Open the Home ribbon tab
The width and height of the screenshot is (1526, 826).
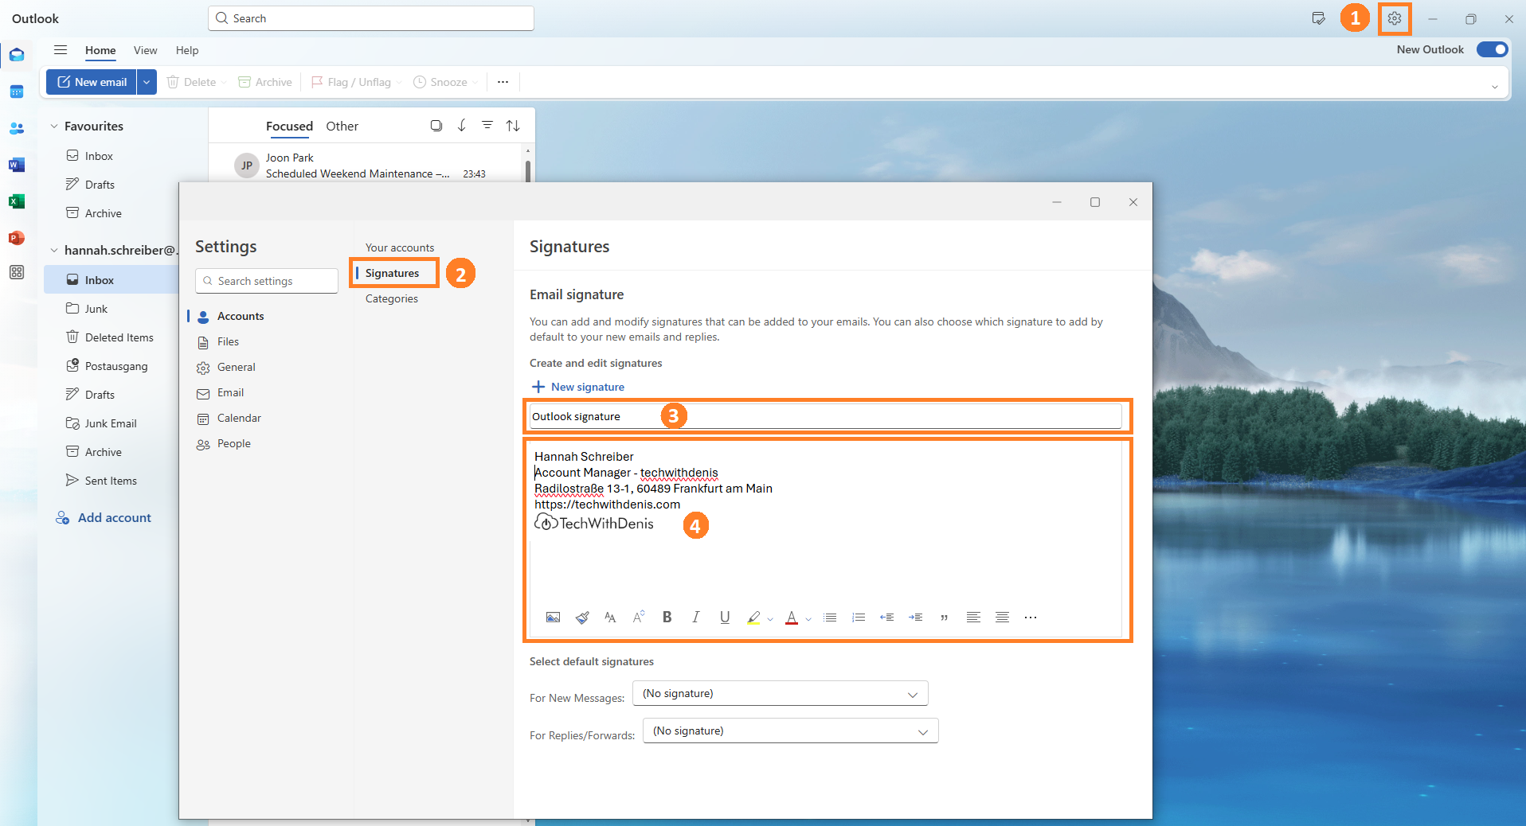click(100, 50)
